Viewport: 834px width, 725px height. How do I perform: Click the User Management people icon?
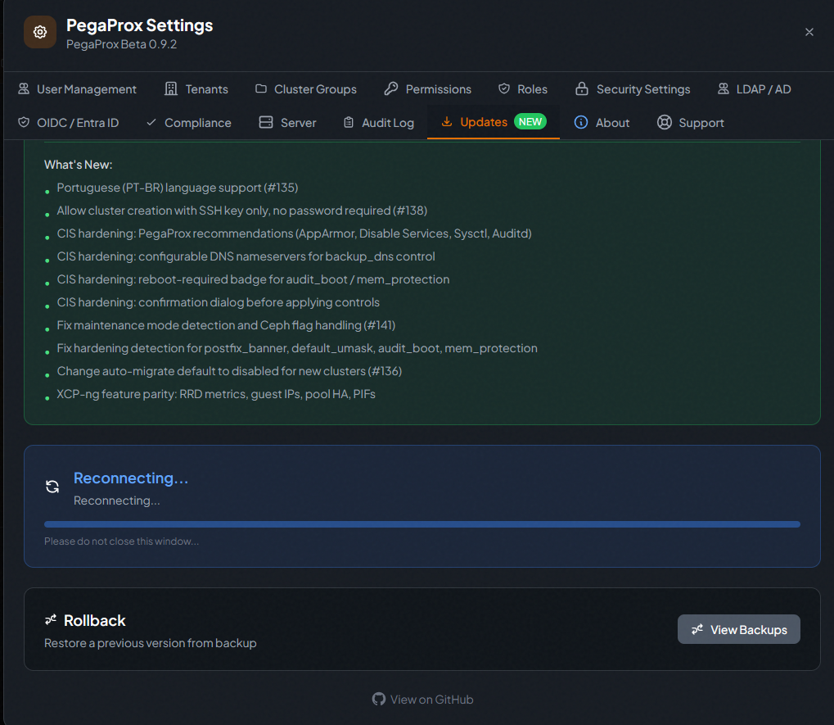24,89
